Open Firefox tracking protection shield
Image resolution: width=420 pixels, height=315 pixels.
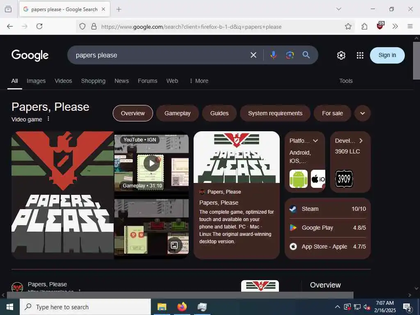[x=82, y=26]
